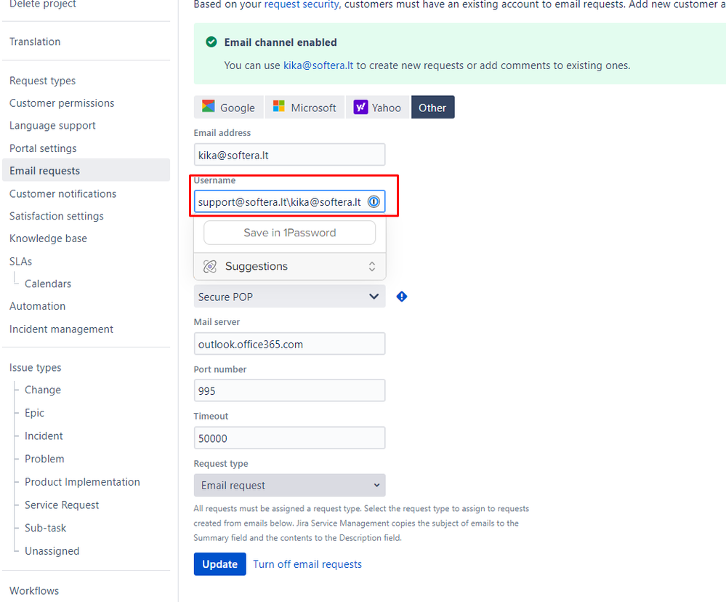Expand the Suggestions up-down arrows
Viewport: 726px width, 602px height.
click(x=372, y=266)
